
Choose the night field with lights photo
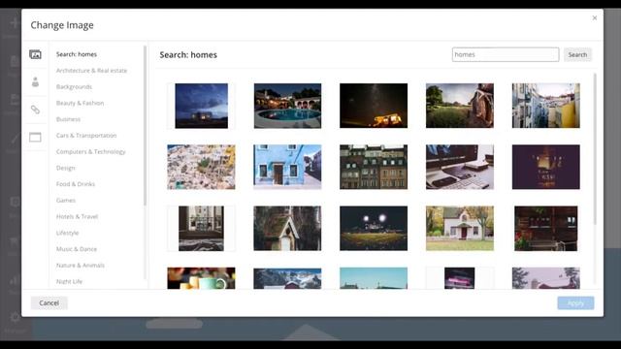[374, 229]
